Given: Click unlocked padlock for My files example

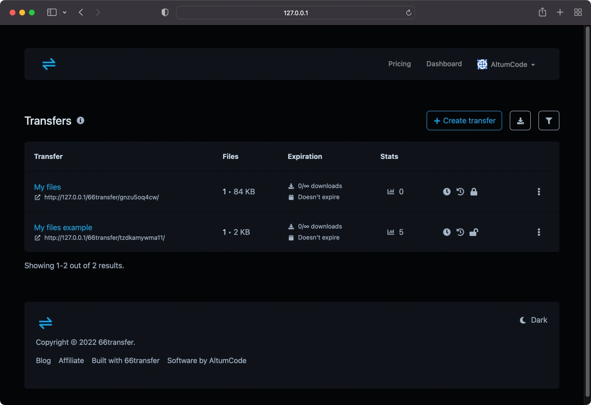Looking at the screenshot, I should 474,232.
